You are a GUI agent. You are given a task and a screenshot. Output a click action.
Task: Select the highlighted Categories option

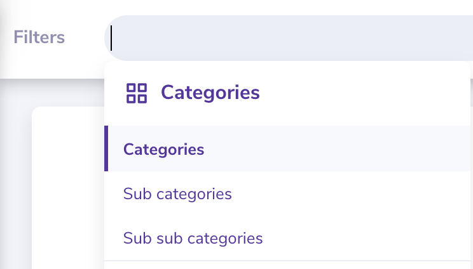[x=287, y=148]
